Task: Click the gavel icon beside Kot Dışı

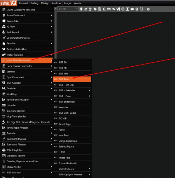Action: pos(4,122)
